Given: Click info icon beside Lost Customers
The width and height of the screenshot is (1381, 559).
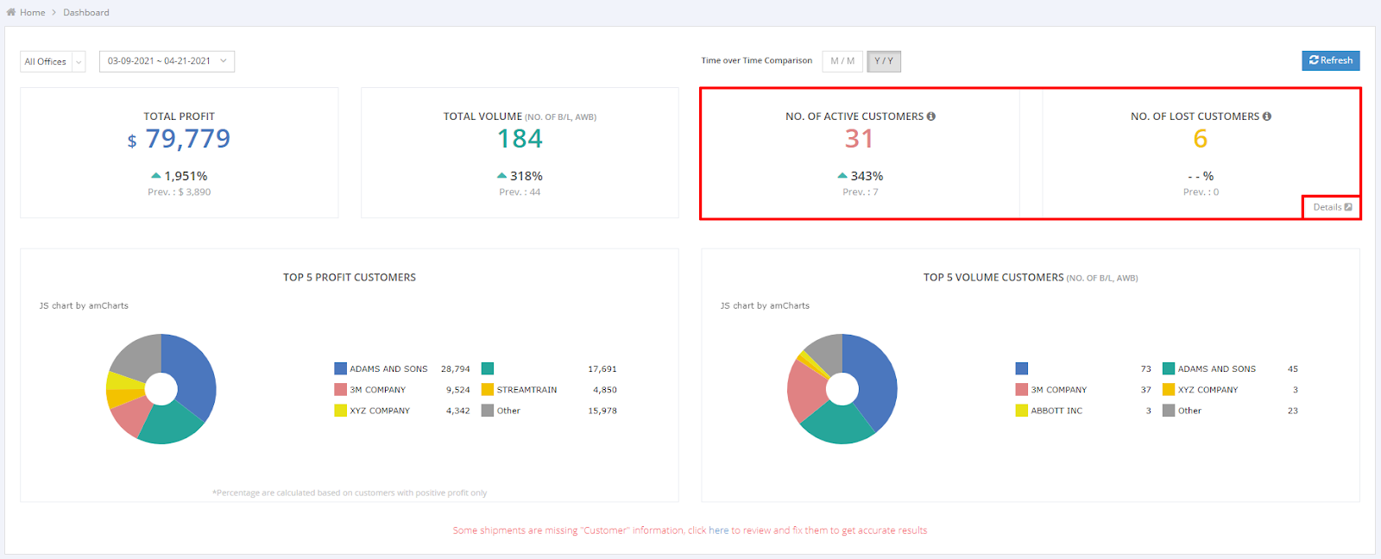Looking at the screenshot, I should pyautogui.click(x=1267, y=116).
